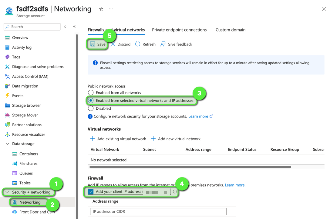Select the Disabled public network access option
330x219 pixels.
(x=91, y=108)
